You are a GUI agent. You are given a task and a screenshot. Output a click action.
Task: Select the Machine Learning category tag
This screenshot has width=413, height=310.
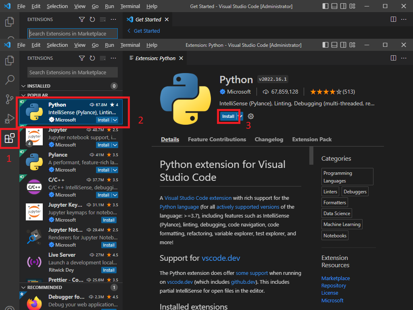pos(342,224)
